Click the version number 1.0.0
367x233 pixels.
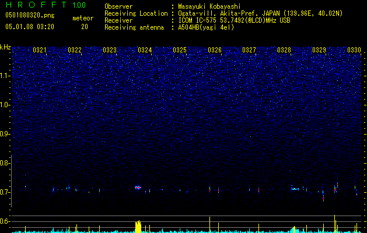[79, 5]
